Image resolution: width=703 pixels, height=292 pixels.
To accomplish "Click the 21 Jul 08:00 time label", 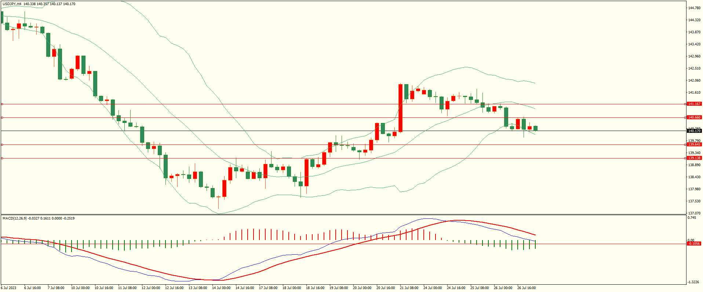I will tap(409, 288).
